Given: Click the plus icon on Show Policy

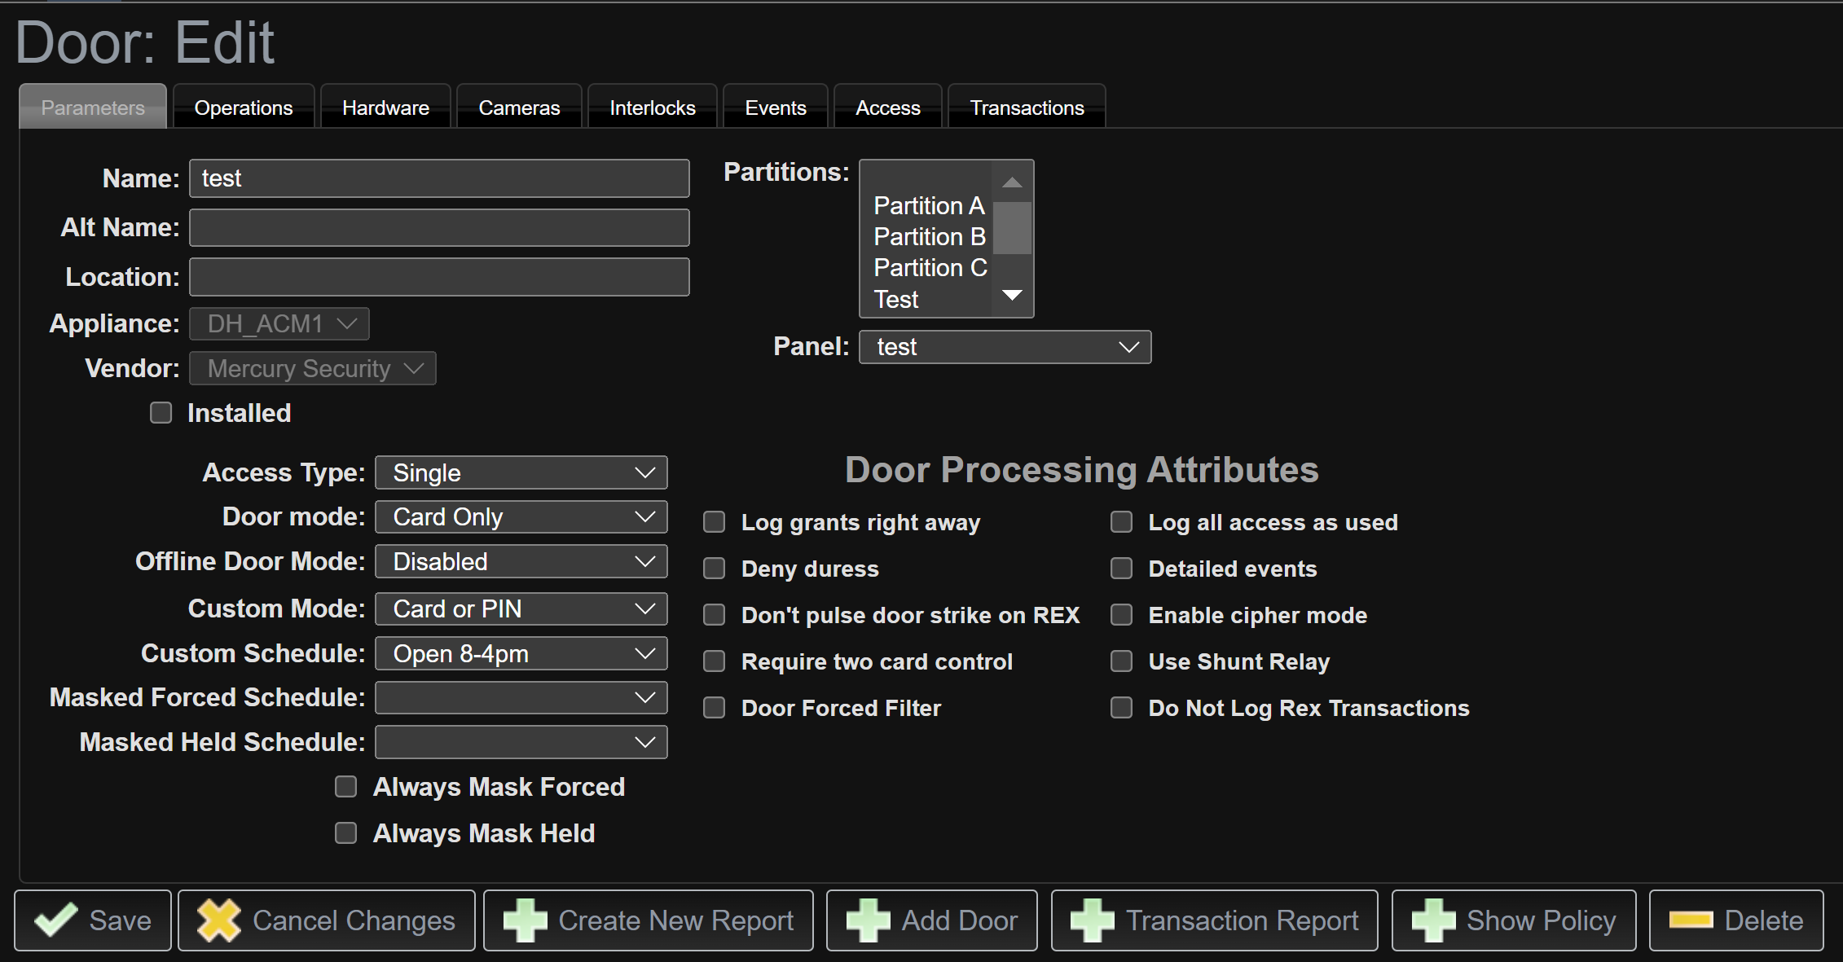Looking at the screenshot, I should tap(1436, 920).
